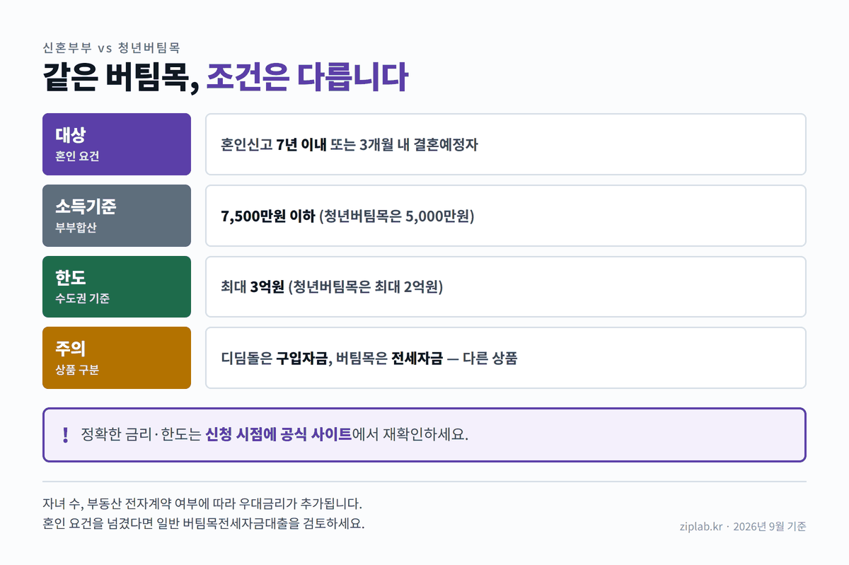
Task: Click the exclamation mark icon in notice box
Action: (x=66, y=435)
